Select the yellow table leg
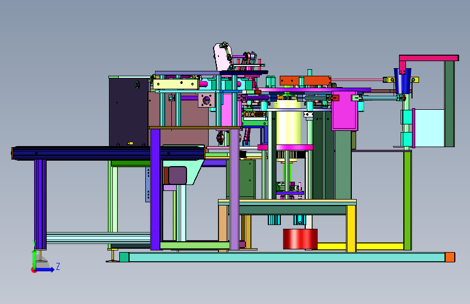Image resolution: width=470 pixels, height=304 pixels. click(x=351, y=228)
